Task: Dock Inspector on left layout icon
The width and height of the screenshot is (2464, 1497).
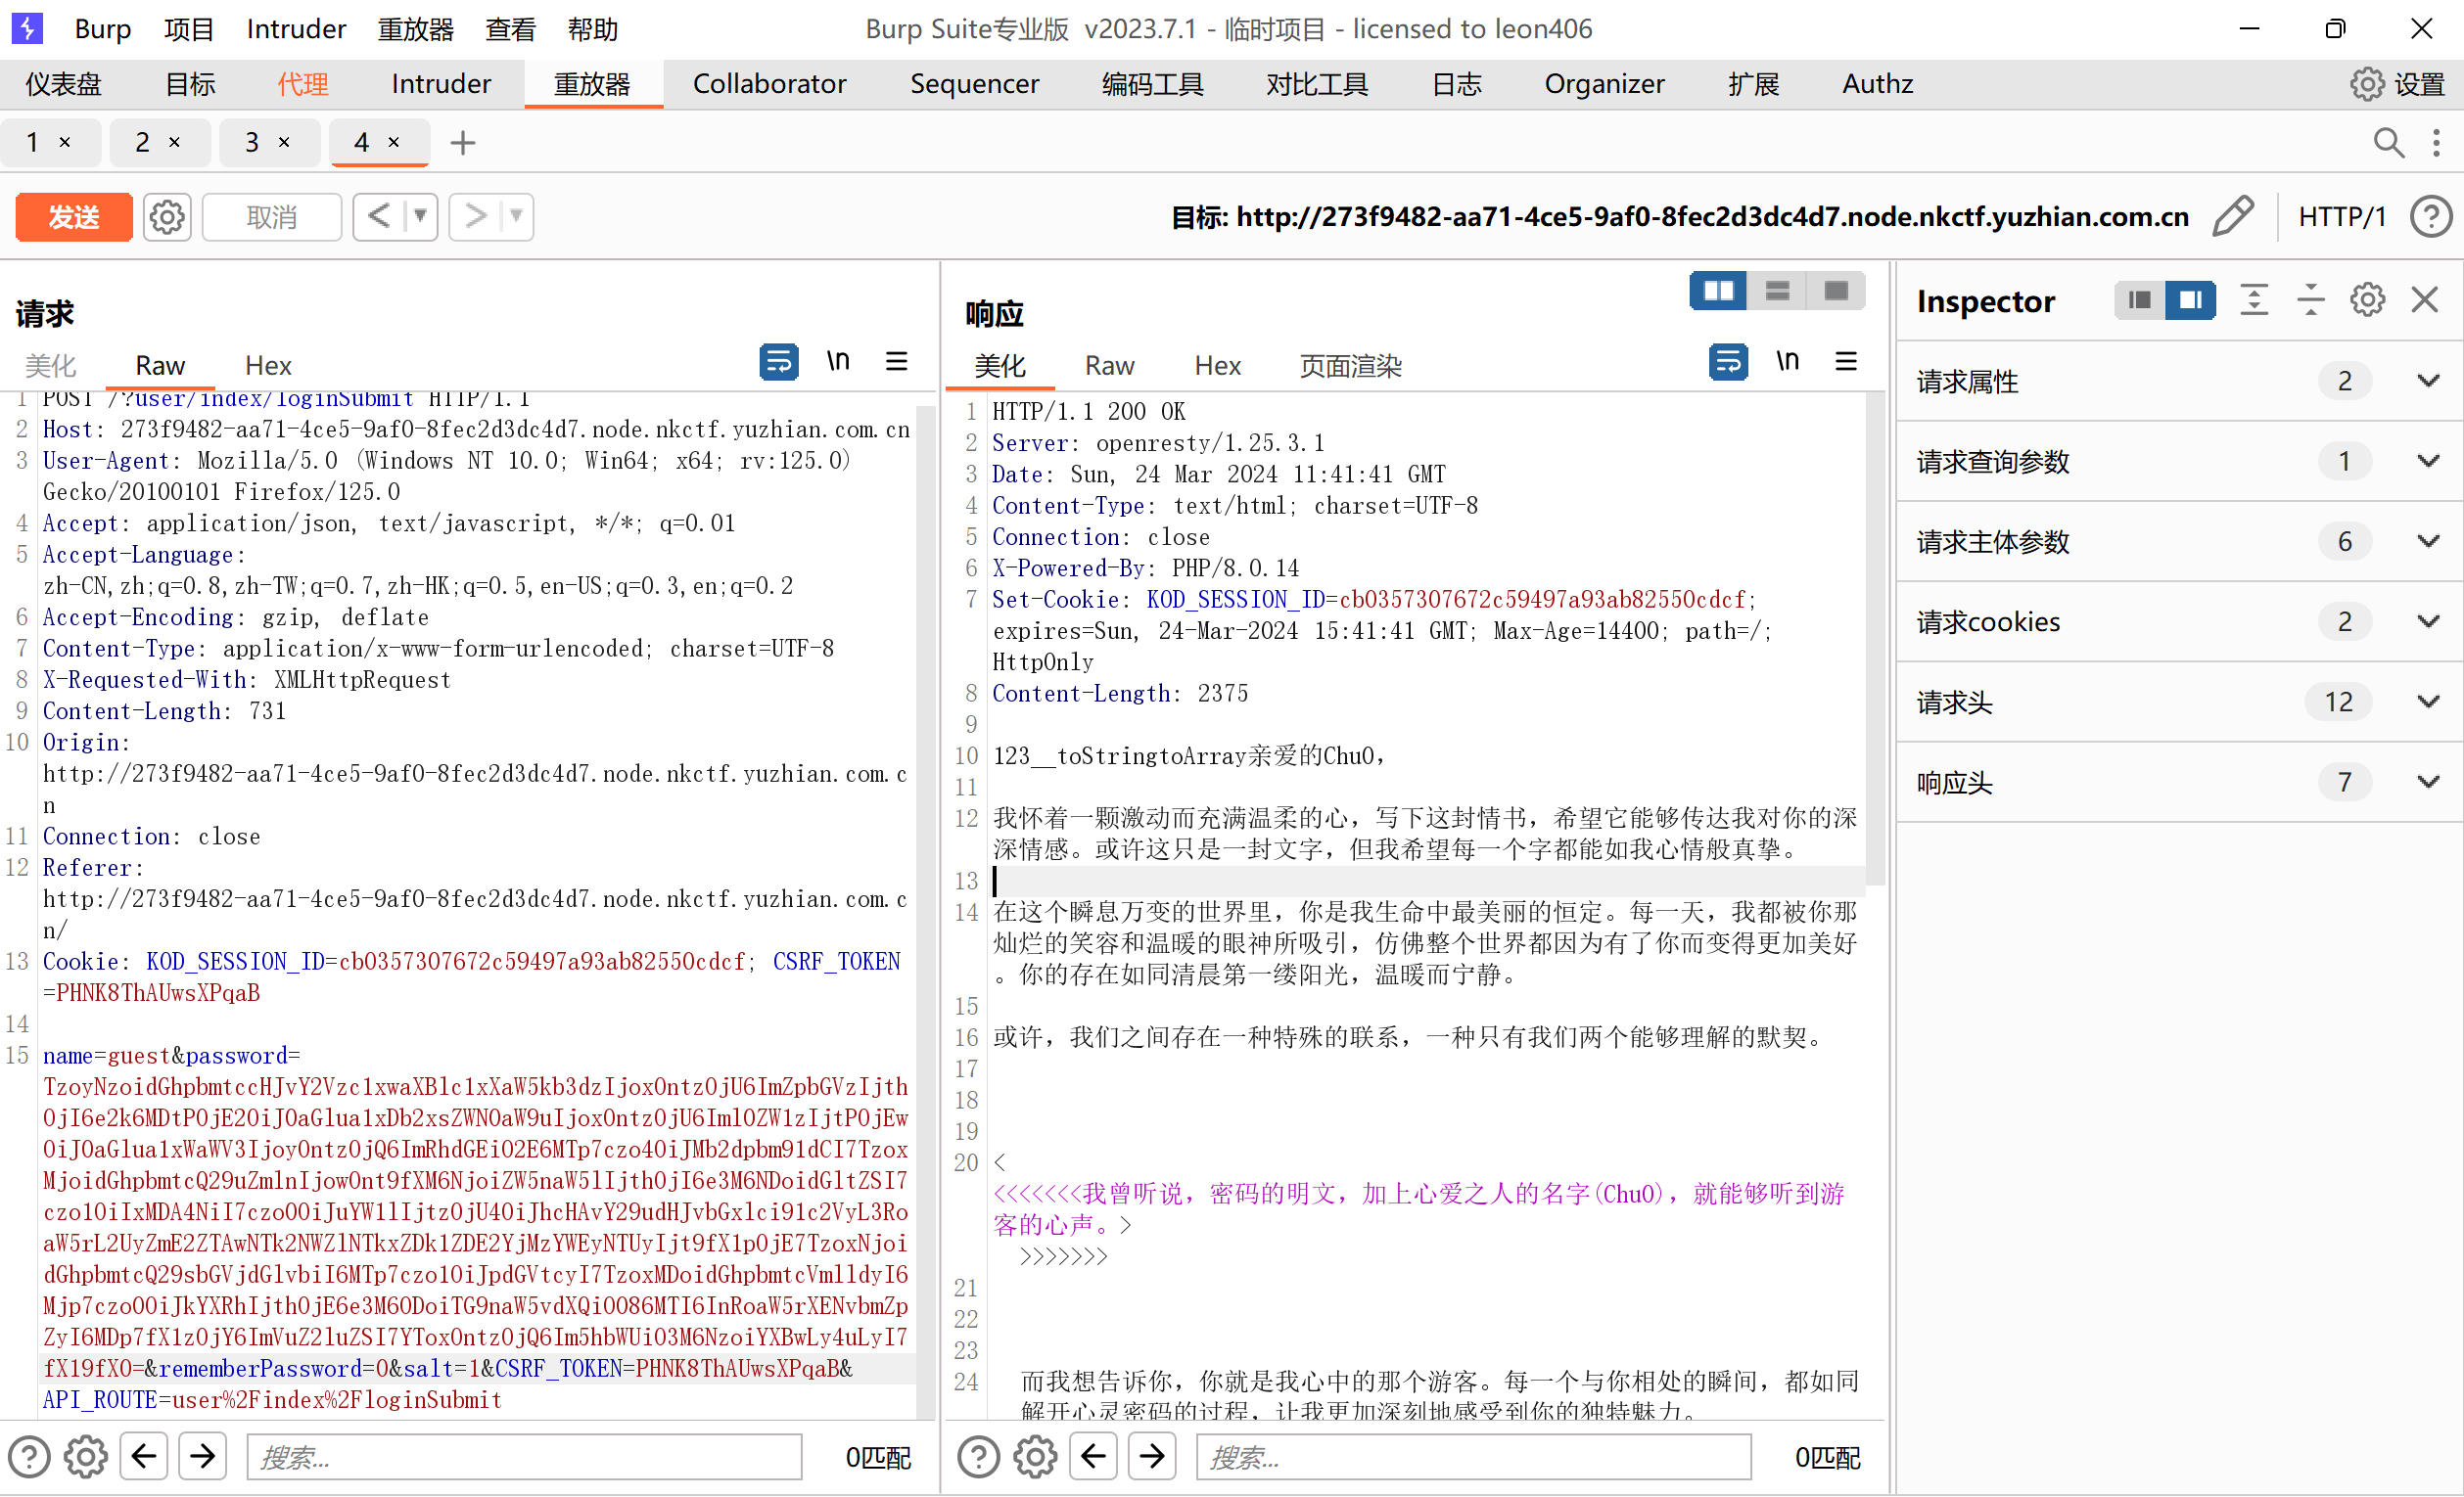Action: tap(2140, 299)
